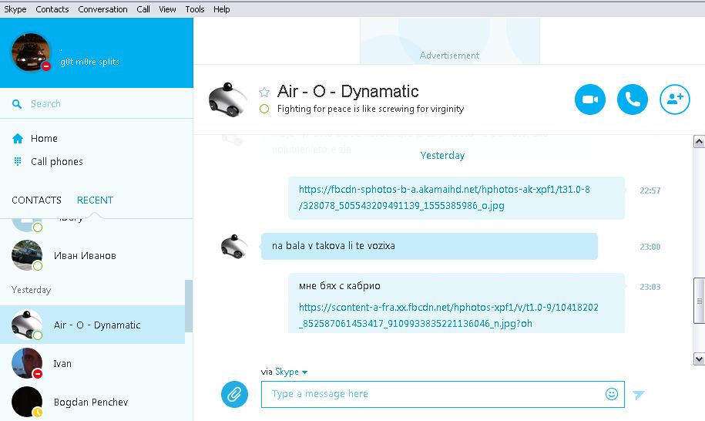Click the send message arrow icon
705x421 pixels.
coord(639,395)
